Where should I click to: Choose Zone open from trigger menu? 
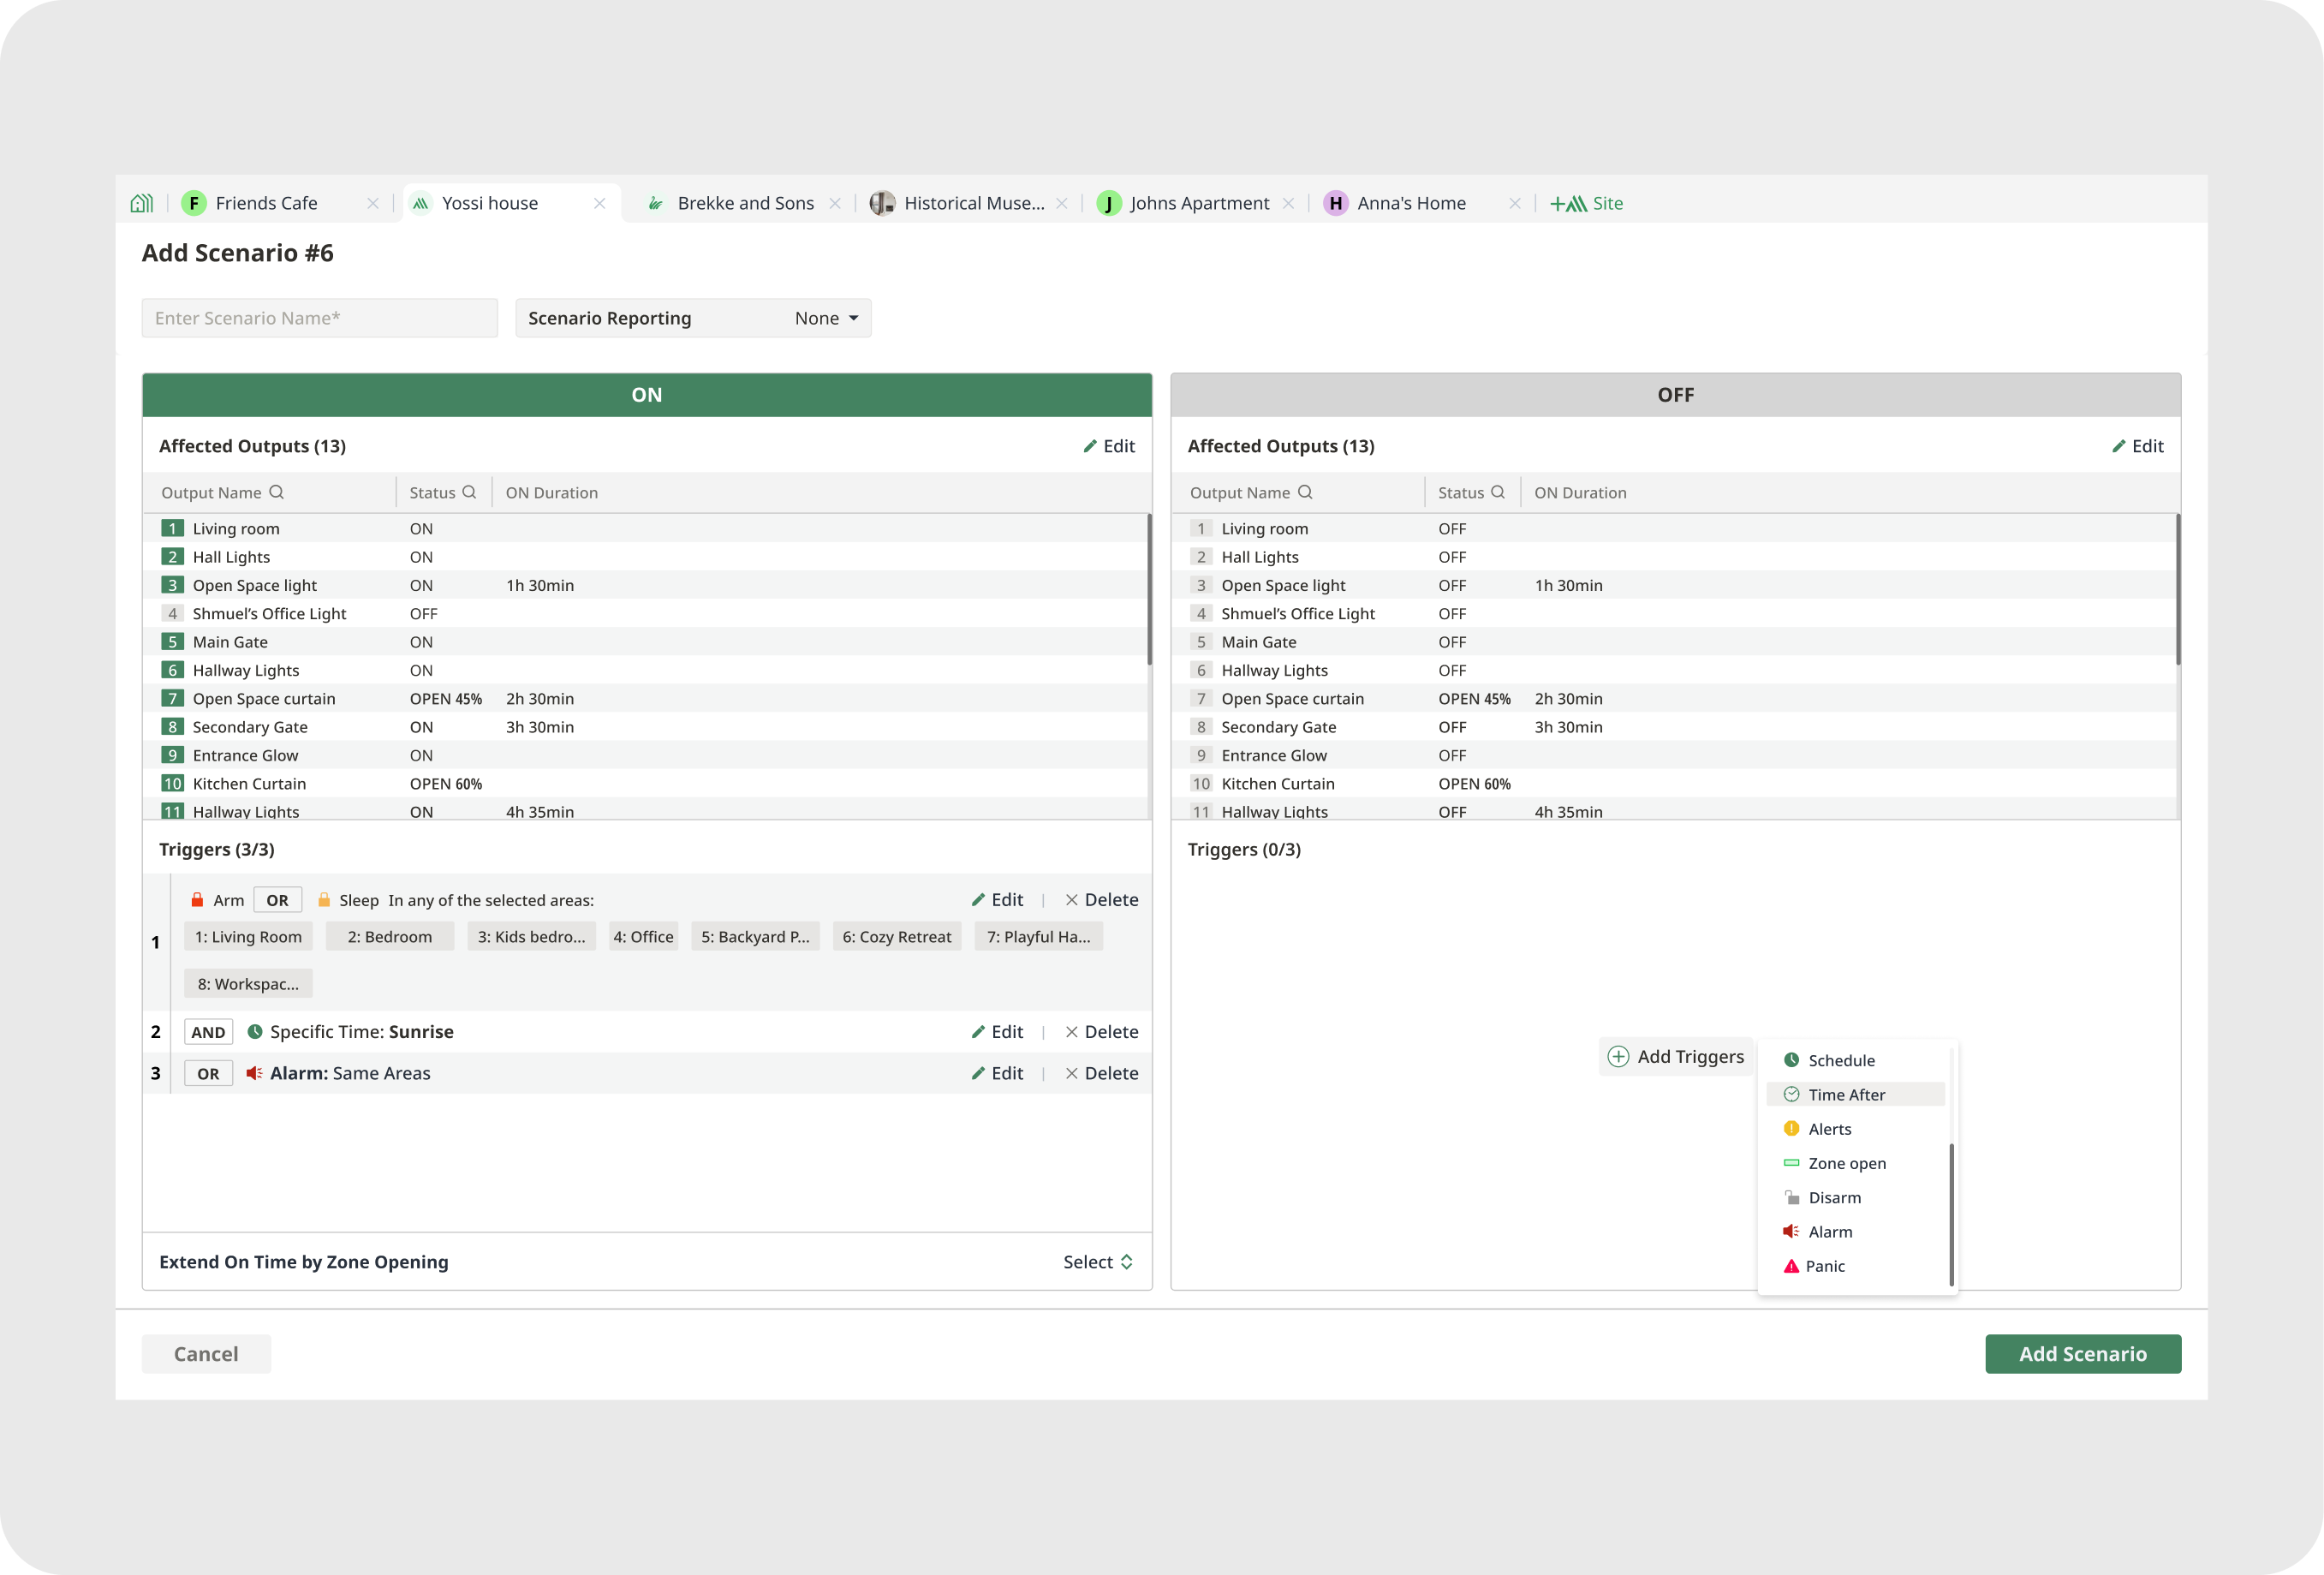point(1854,1163)
